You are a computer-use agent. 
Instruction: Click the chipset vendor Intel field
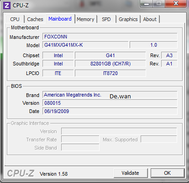tap(58, 55)
